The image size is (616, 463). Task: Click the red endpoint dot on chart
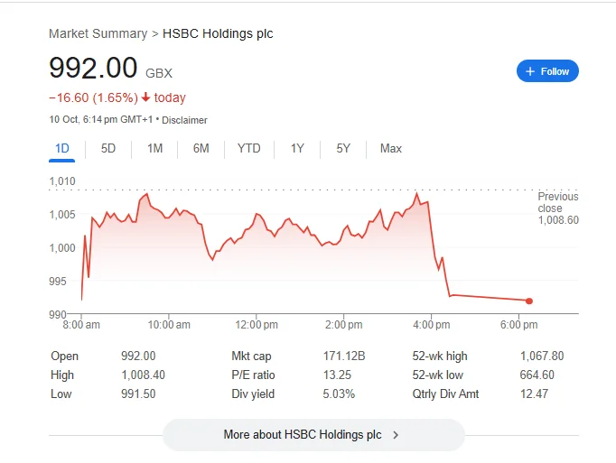coord(529,301)
